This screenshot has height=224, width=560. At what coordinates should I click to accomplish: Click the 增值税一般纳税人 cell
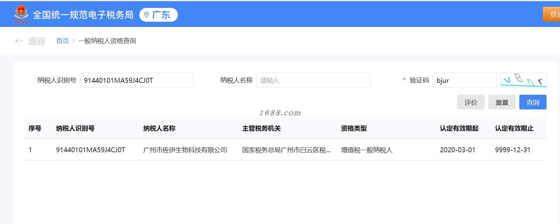pos(367,150)
